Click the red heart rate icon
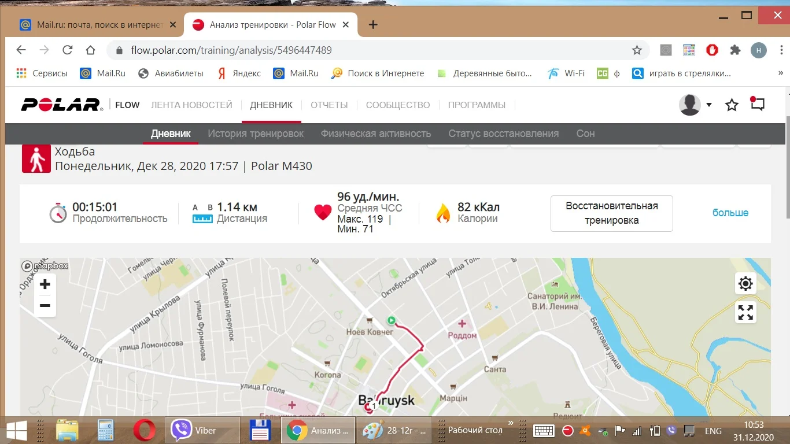Screen dimensions: 790x444 323,213
